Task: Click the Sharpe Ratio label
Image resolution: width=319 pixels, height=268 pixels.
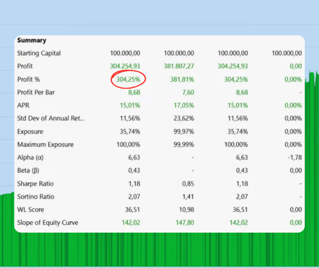Action: tap(35, 184)
